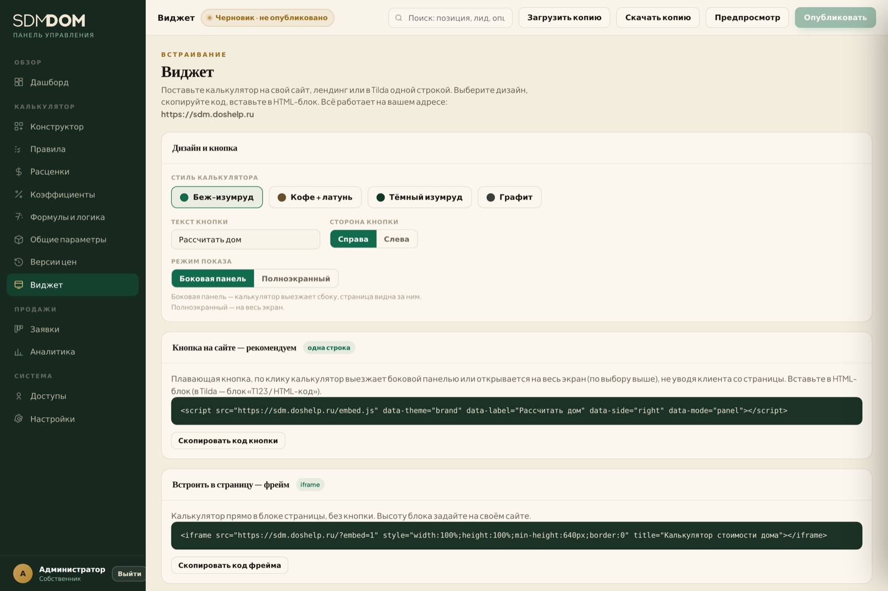Image resolution: width=888 pixels, height=591 pixels.
Task: Click the Правила list icon
Action: [19, 149]
